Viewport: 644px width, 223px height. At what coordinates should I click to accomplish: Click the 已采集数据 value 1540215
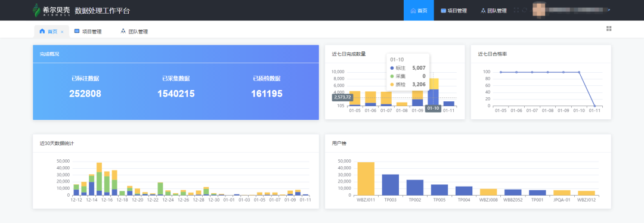pyautogui.click(x=176, y=94)
